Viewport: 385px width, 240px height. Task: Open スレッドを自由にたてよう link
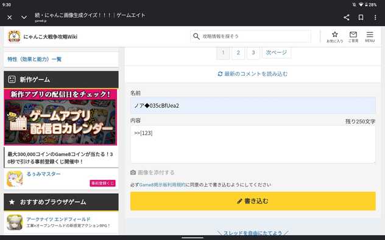click(x=253, y=233)
